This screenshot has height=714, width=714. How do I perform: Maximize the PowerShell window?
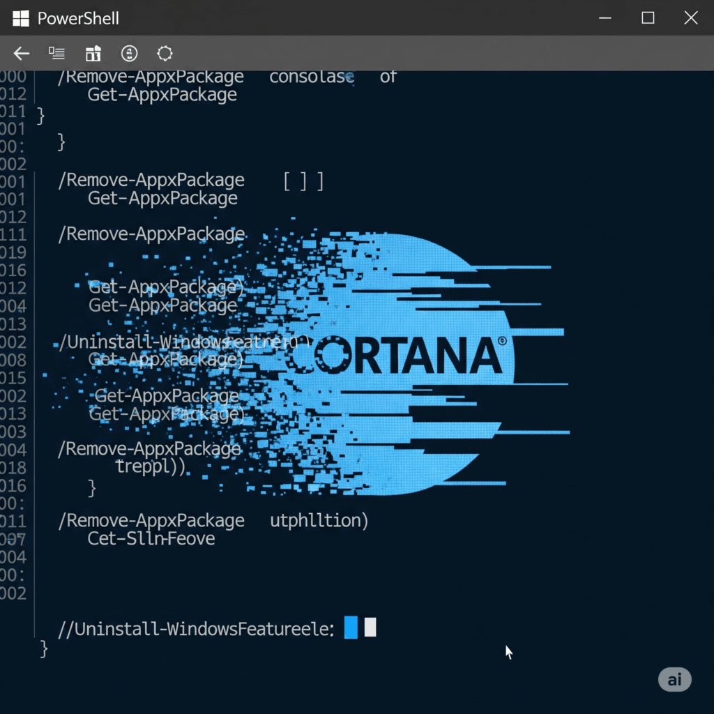pos(648,18)
